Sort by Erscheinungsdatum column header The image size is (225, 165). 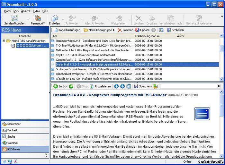(155, 36)
